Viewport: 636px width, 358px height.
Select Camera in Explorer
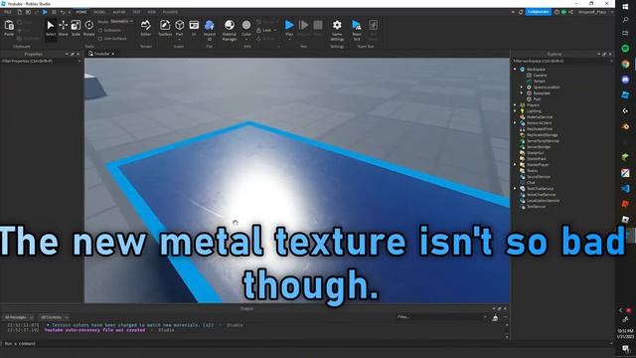coord(540,76)
